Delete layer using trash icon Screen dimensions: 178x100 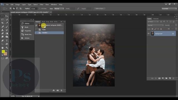tap(173, 78)
